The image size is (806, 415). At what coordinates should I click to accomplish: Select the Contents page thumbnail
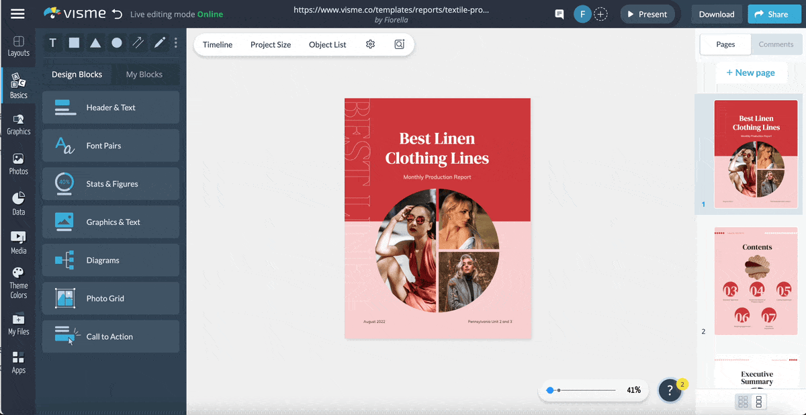click(756, 281)
